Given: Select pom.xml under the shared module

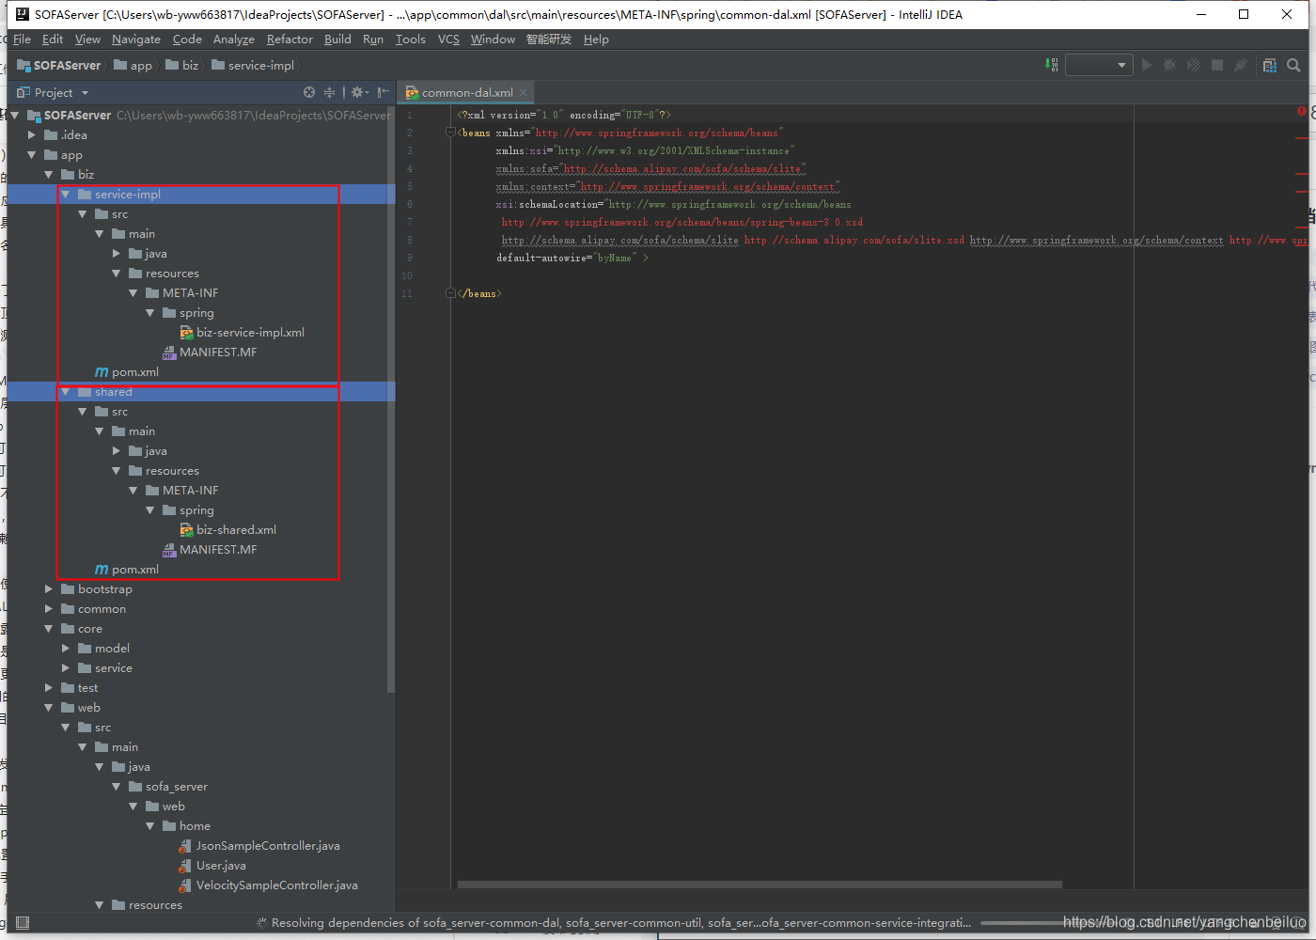Looking at the screenshot, I should (x=127, y=570).
